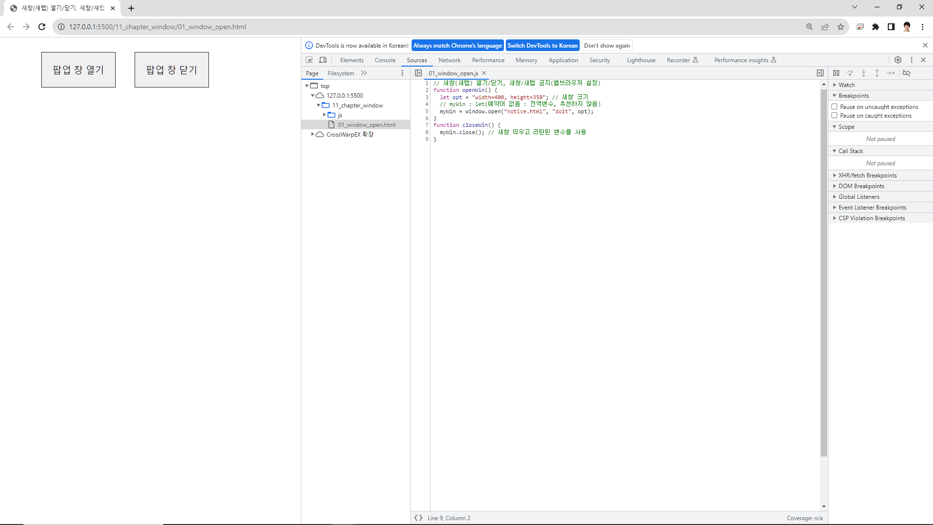
Task: Click the inspect element picker icon
Action: click(x=309, y=60)
